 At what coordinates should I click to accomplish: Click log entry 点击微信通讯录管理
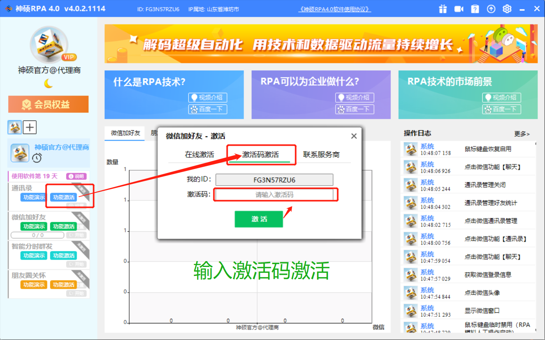(x=491, y=221)
